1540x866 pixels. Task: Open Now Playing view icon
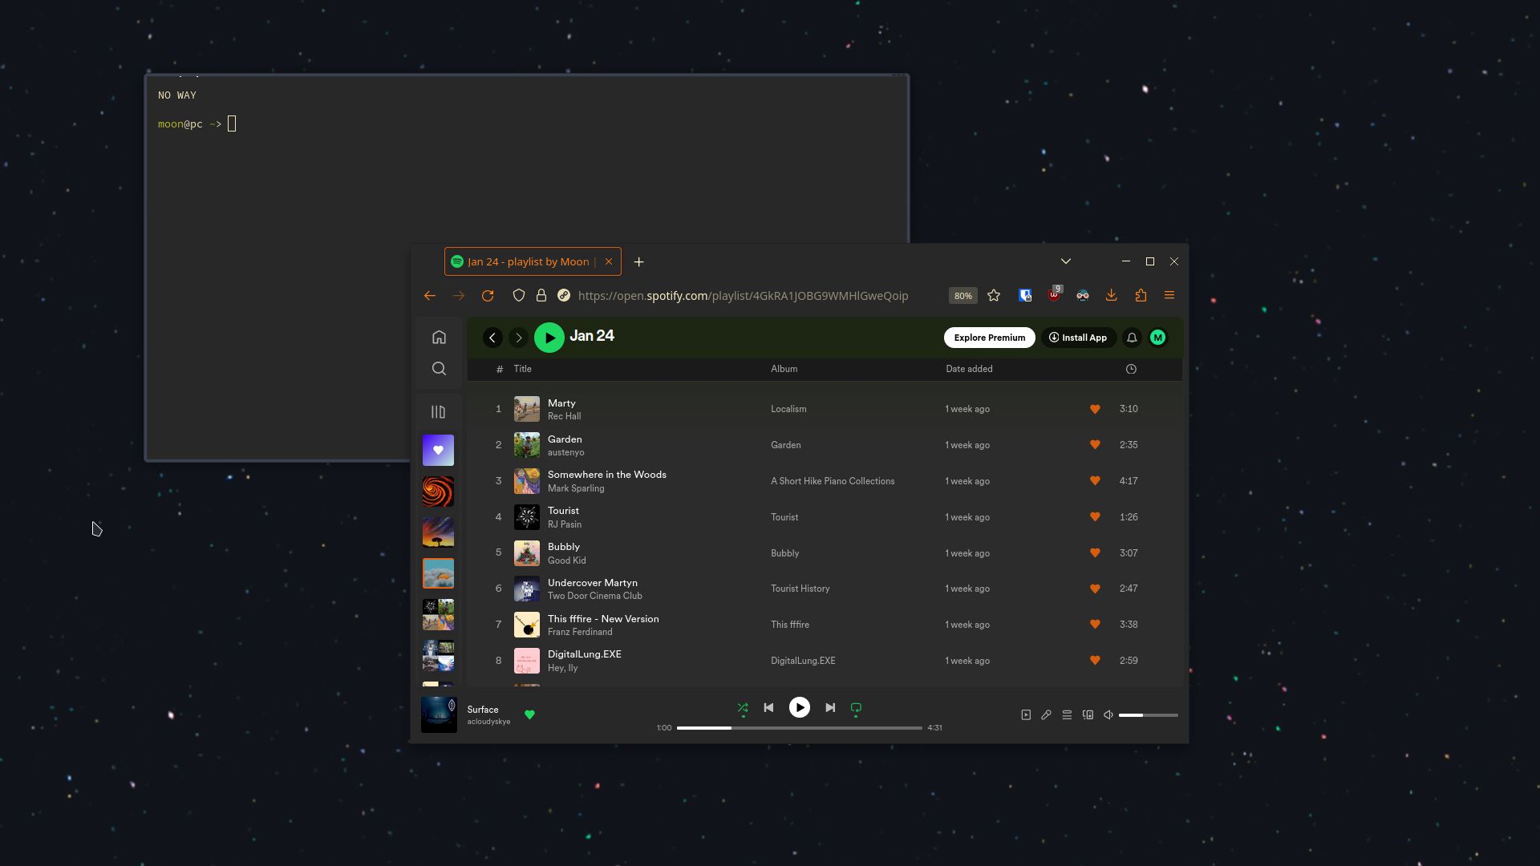pos(1026,715)
